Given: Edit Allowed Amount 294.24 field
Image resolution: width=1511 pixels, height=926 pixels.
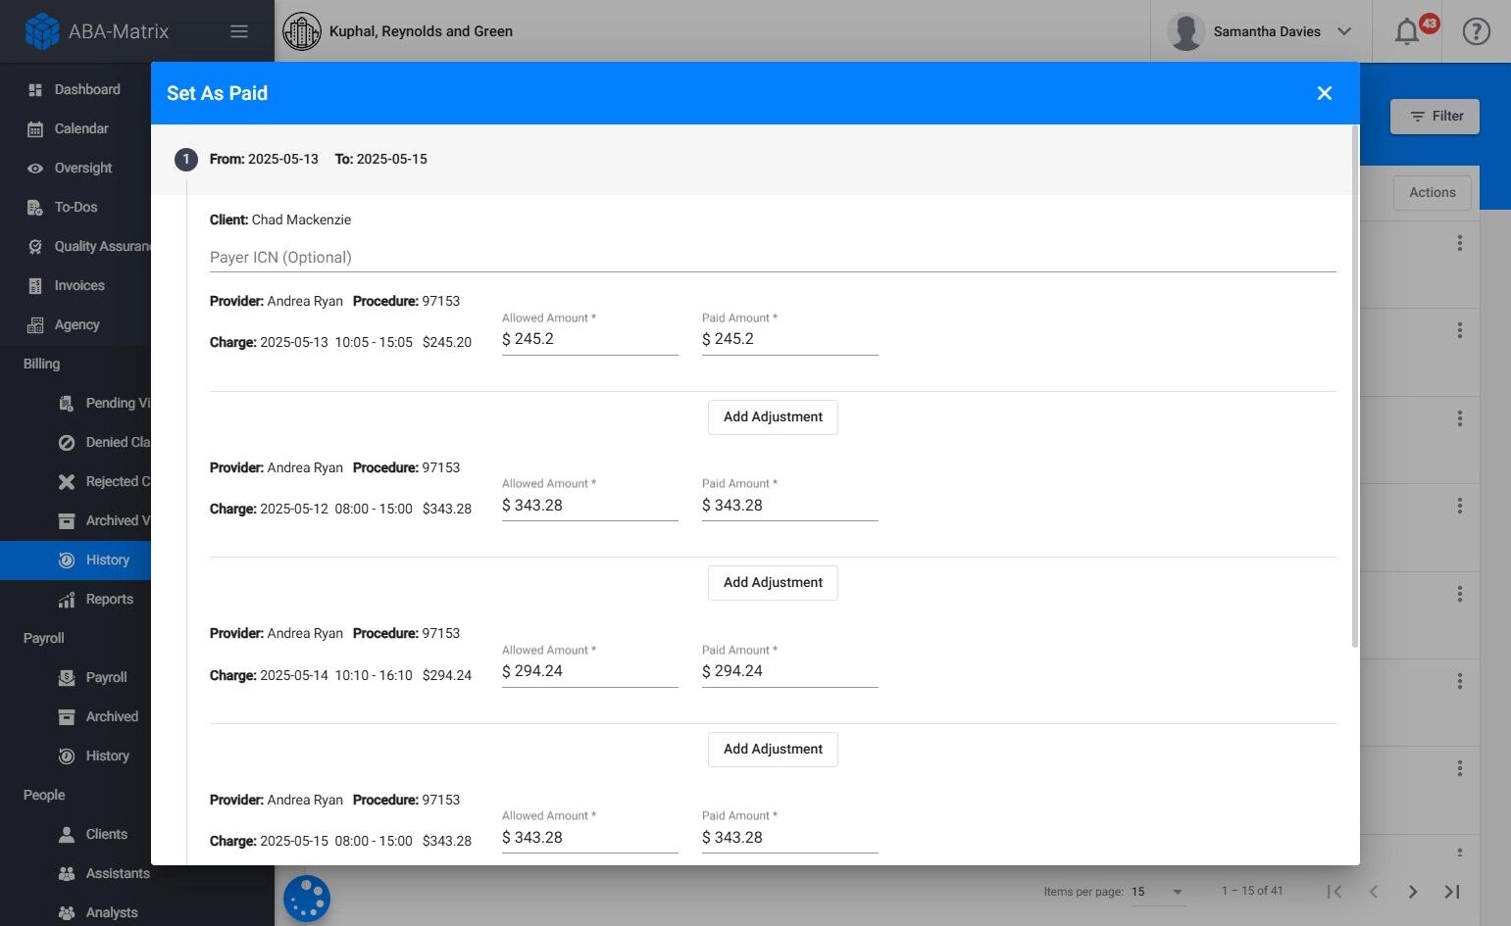Looking at the screenshot, I should [590, 671].
